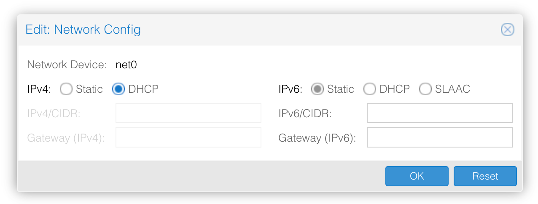Click the IPv6/CIDR field label
The width and height of the screenshot is (538, 204).
pyautogui.click(x=305, y=113)
